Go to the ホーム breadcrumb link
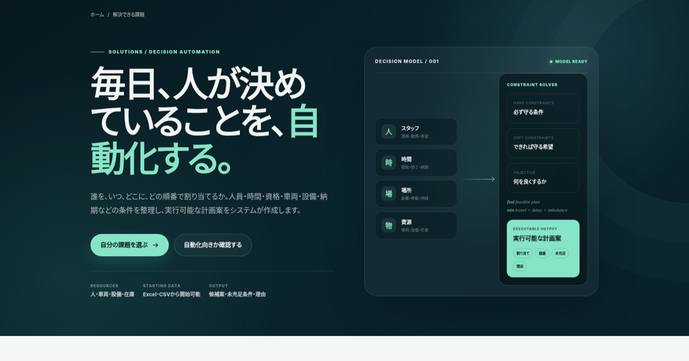 pos(97,14)
